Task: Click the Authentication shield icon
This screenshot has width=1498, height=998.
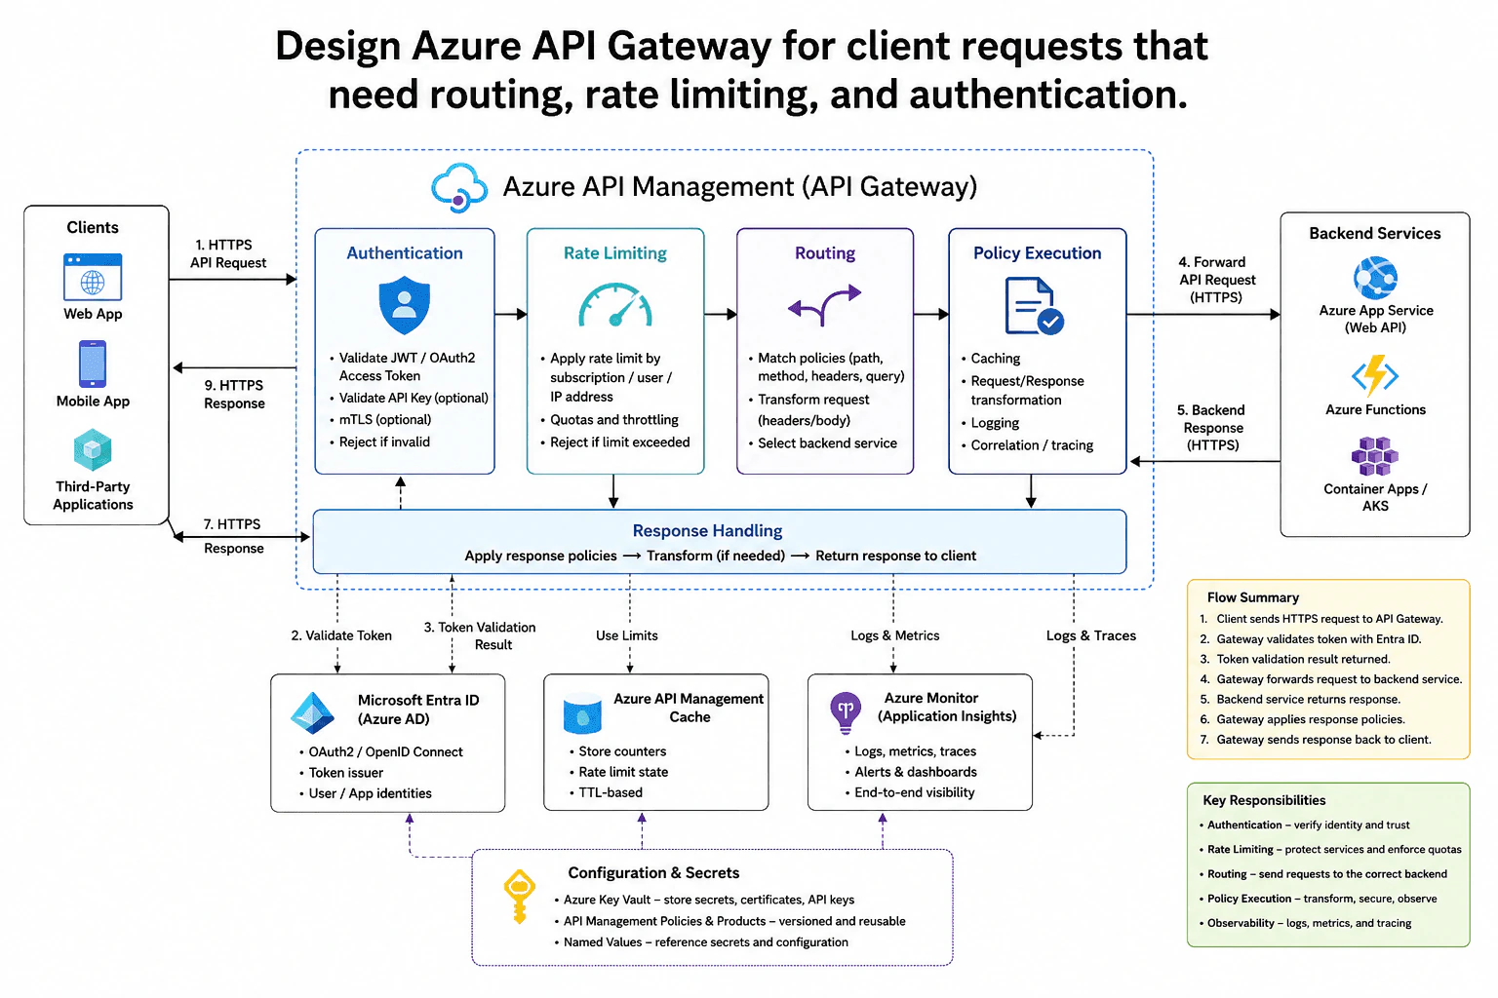Action: click(x=404, y=305)
